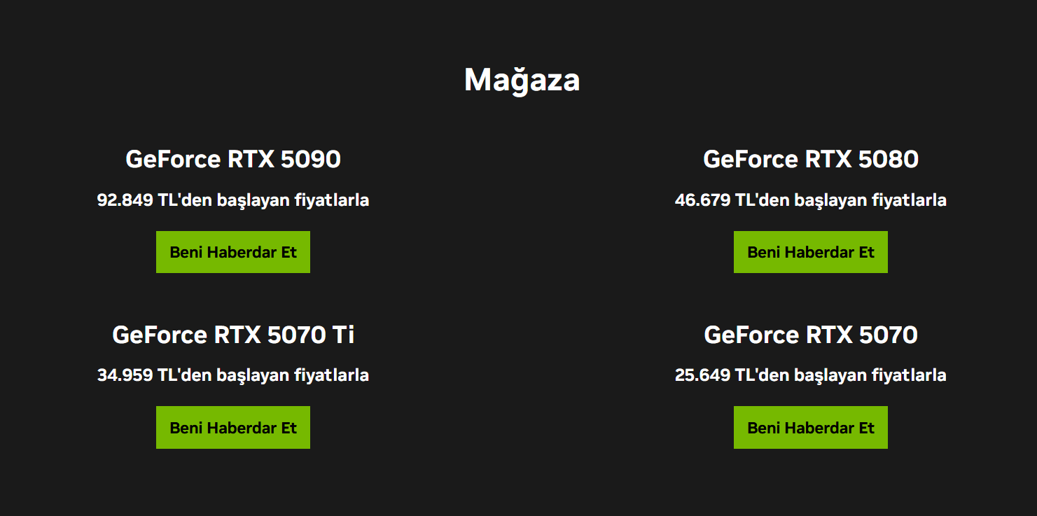Click the Mağaza page heading

(x=522, y=80)
